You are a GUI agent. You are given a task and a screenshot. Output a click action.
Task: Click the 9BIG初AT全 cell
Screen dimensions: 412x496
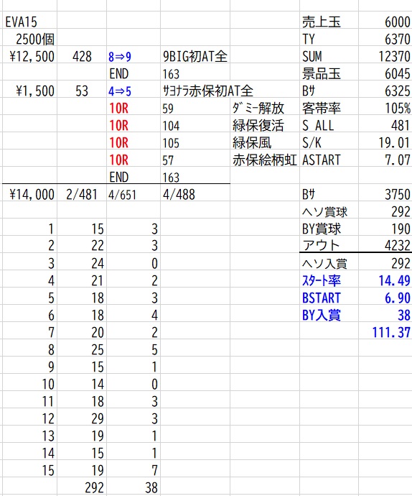195,57
